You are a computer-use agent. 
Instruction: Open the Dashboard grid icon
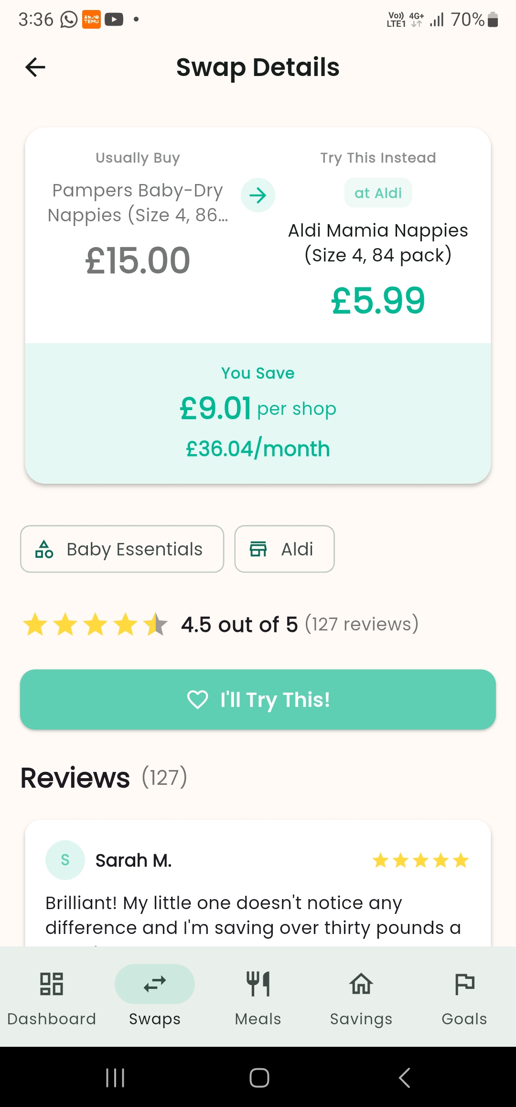tap(52, 984)
